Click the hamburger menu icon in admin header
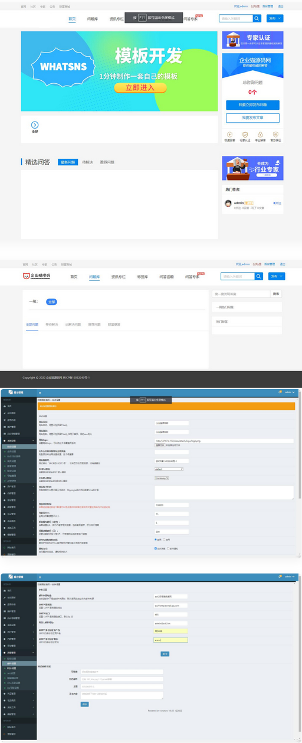 pyautogui.click(x=40, y=392)
